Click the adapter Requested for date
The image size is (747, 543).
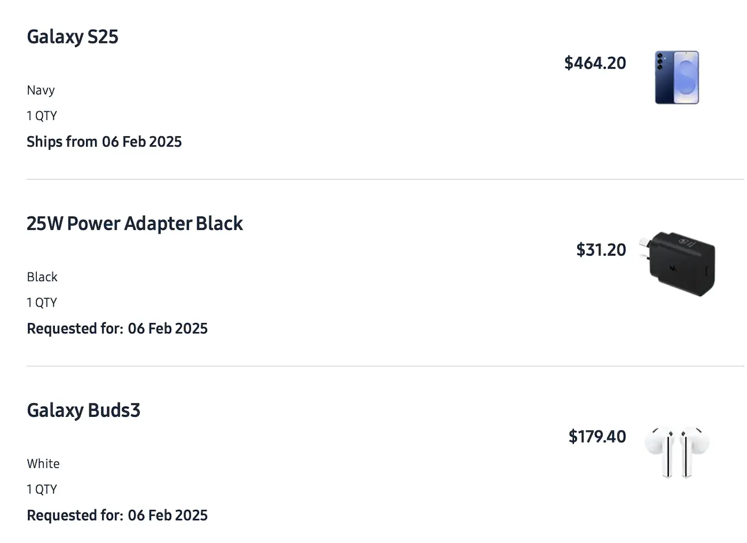pos(117,328)
